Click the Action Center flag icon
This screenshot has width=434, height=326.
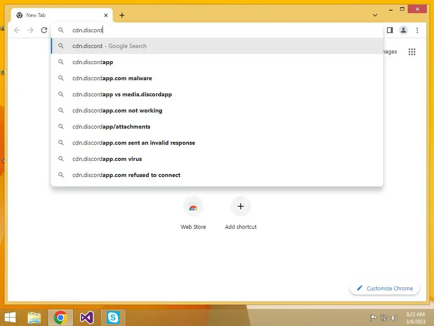click(x=373, y=318)
